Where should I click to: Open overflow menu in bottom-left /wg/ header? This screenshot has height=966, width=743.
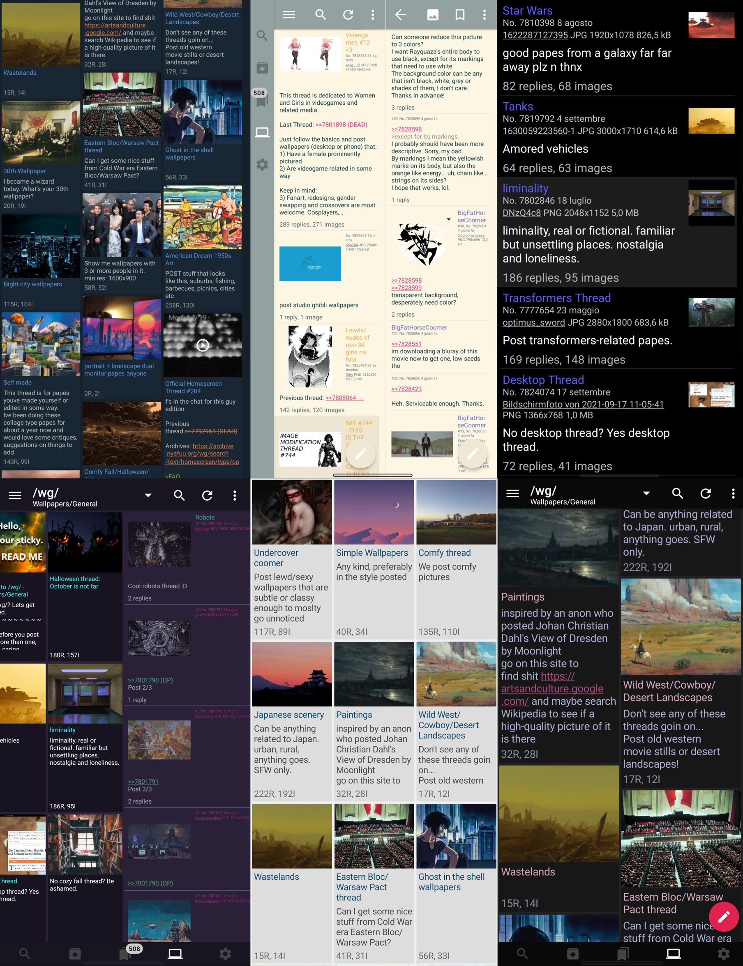pyautogui.click(x=235, y=495)
